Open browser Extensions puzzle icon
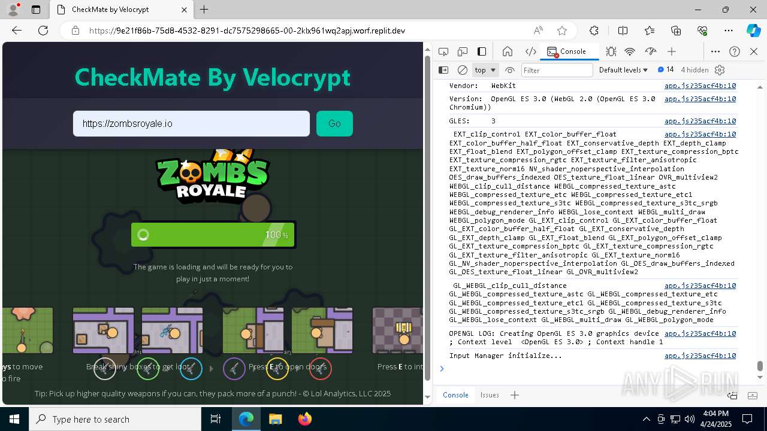Screen dimensions: 767x431 (x=594, y=31)
